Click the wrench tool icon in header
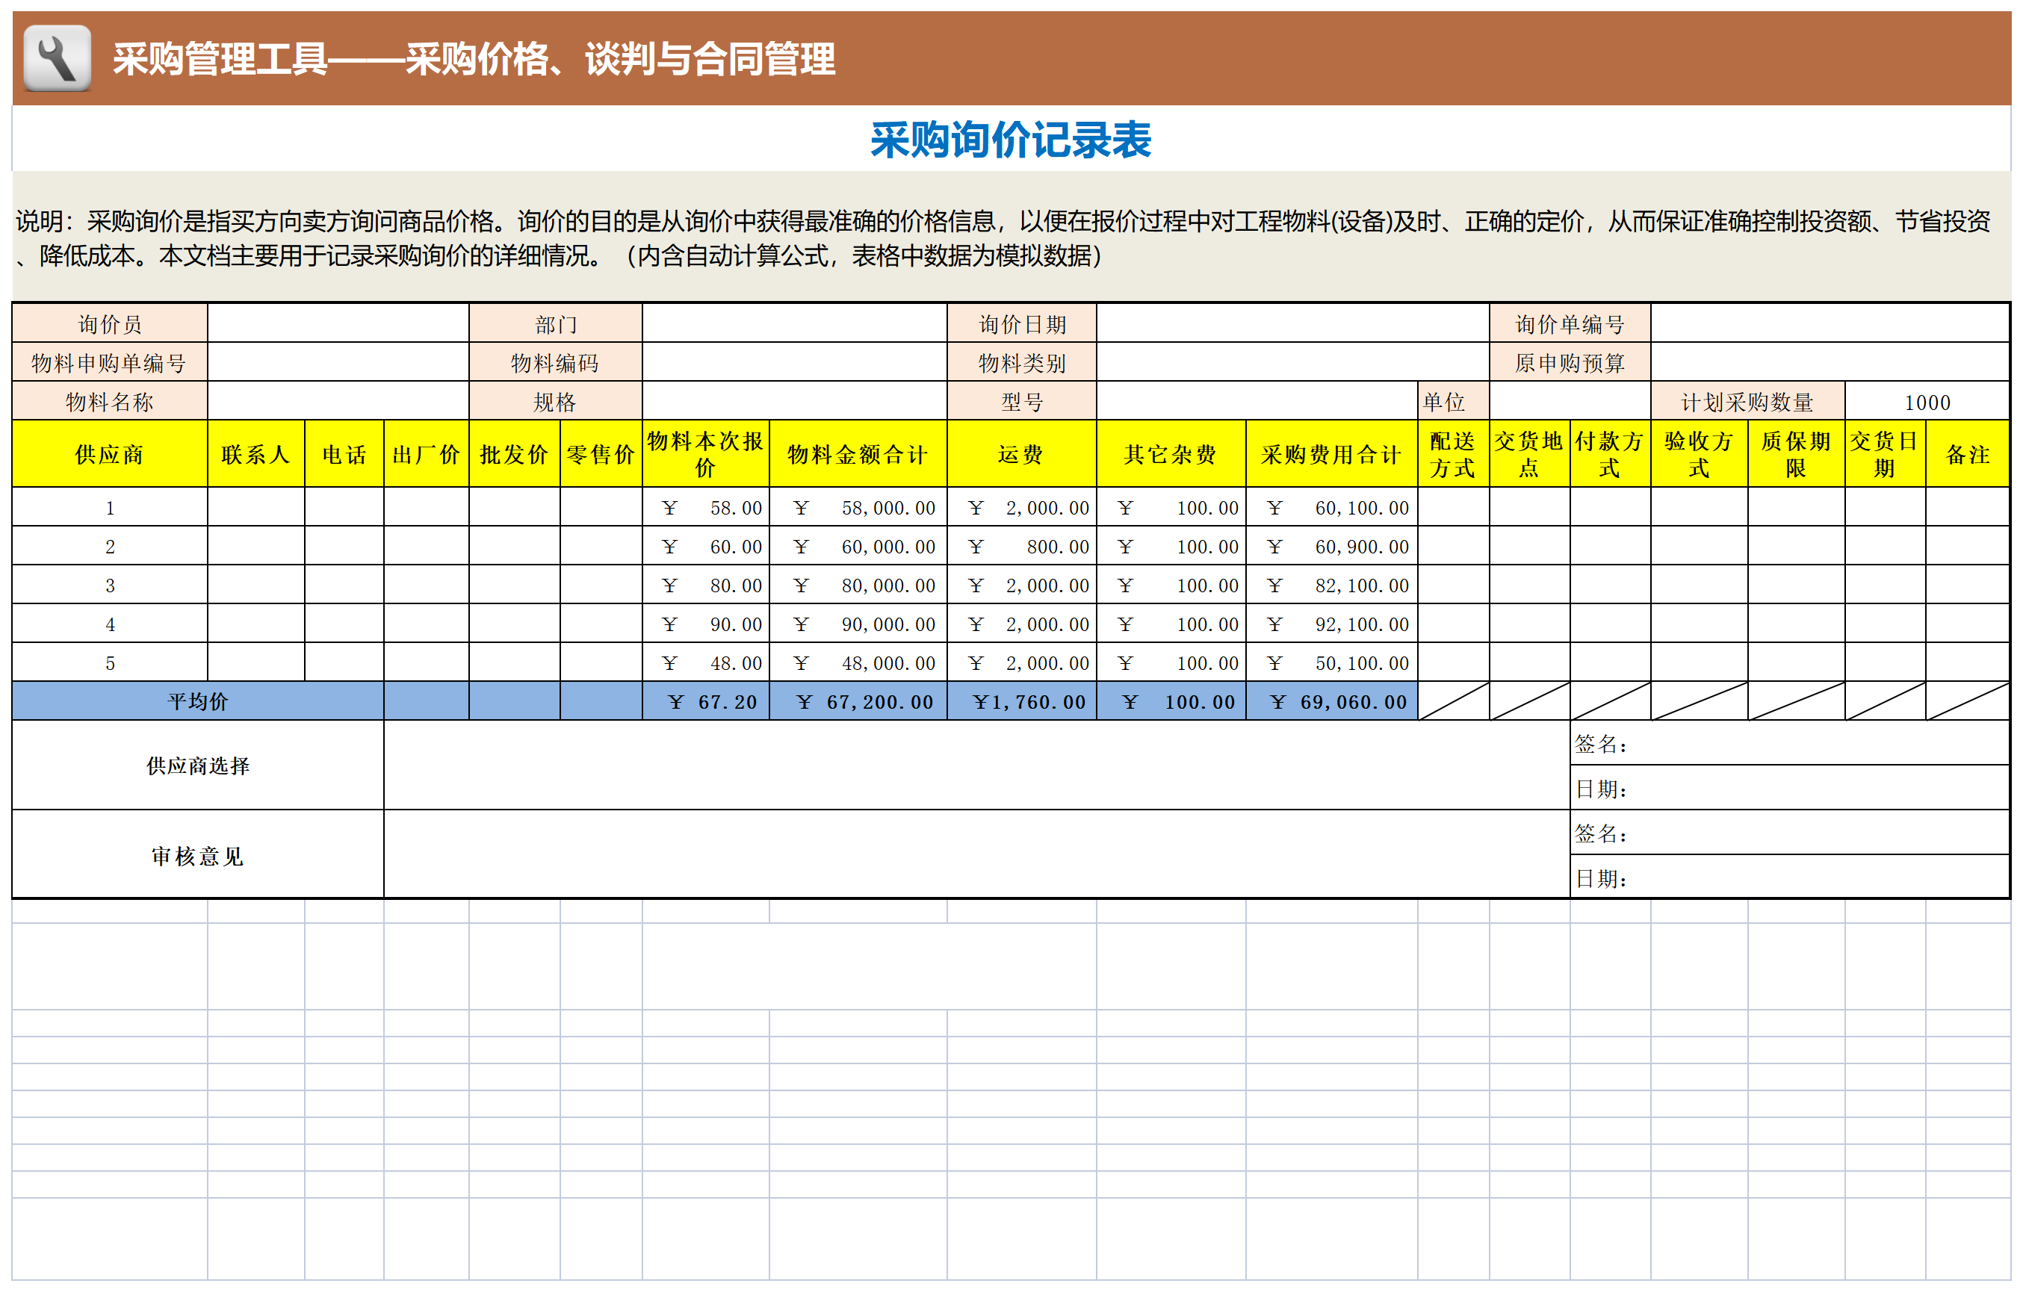 pos(57,58)
